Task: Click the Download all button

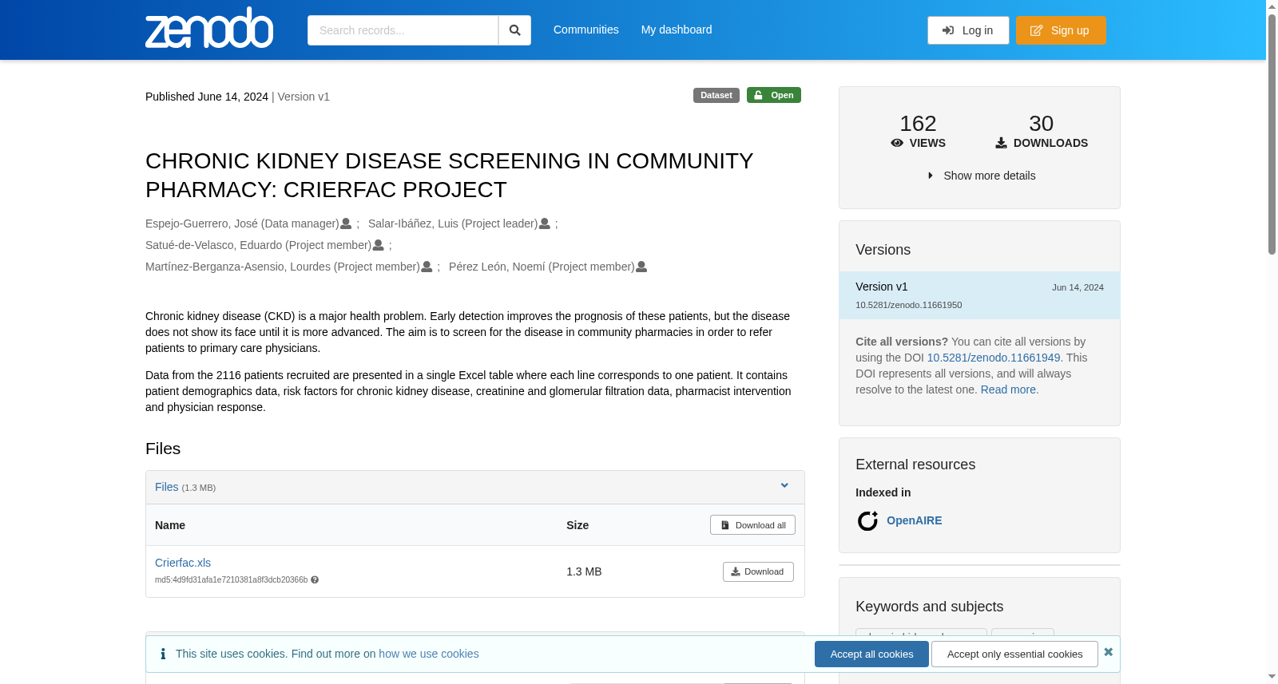Action: click(752, 524)
